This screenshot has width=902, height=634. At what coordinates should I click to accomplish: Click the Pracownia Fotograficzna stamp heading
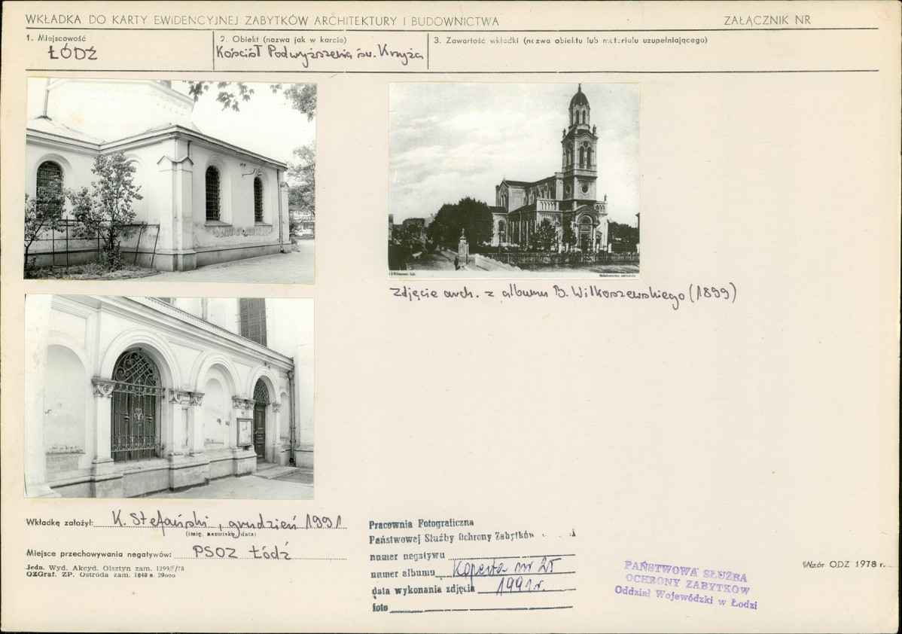(421, 523)
